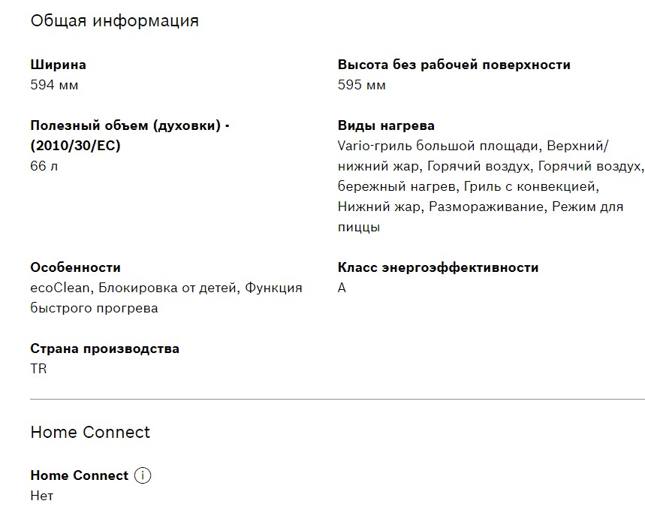Select the "66 л" volume value
The height and width of the screenshot is (519, 645).
pyautogui.click(x=44, y=166)
